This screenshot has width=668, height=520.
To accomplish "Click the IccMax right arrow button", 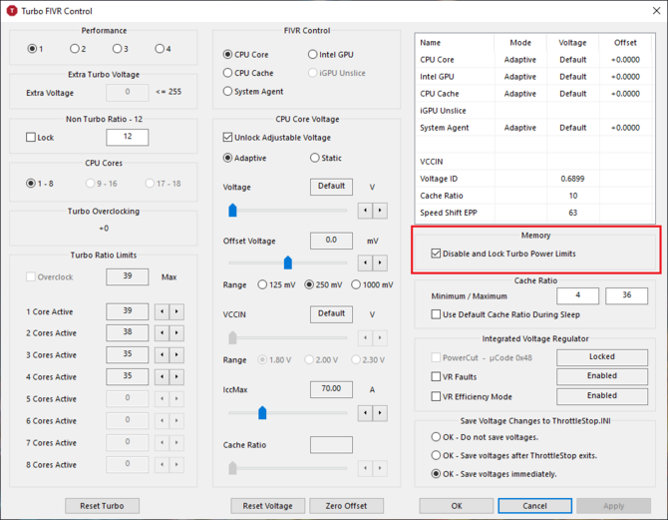I will point(380,413).
